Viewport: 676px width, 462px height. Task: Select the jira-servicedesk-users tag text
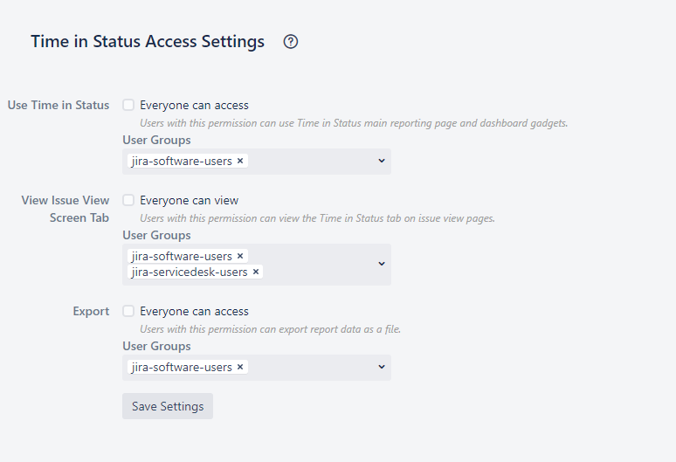(190, 272)
